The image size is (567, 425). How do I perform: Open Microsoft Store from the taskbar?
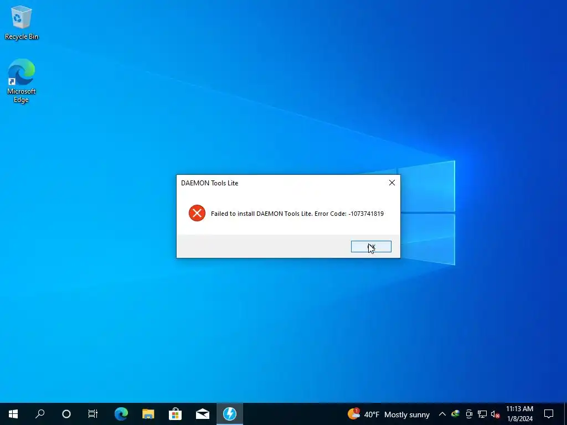[x=176, y=414]
